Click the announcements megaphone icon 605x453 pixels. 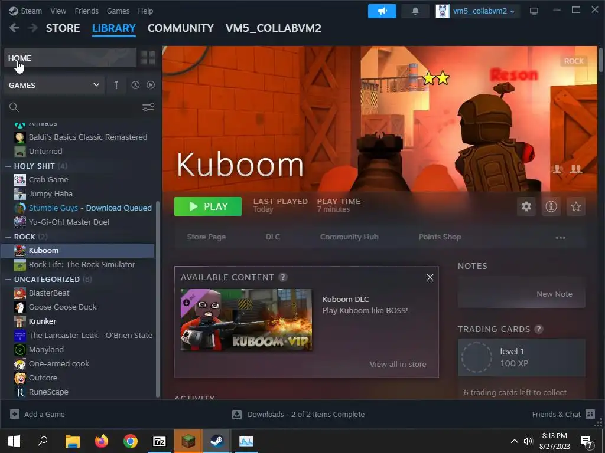pyautogui.click(x=382, y=11)
